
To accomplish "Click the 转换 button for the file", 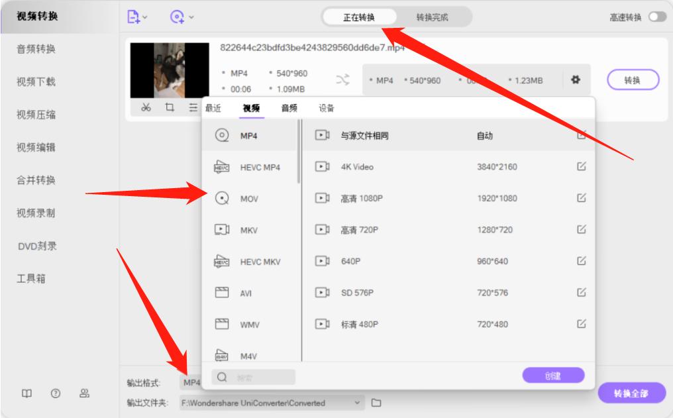I will point(633,79).
